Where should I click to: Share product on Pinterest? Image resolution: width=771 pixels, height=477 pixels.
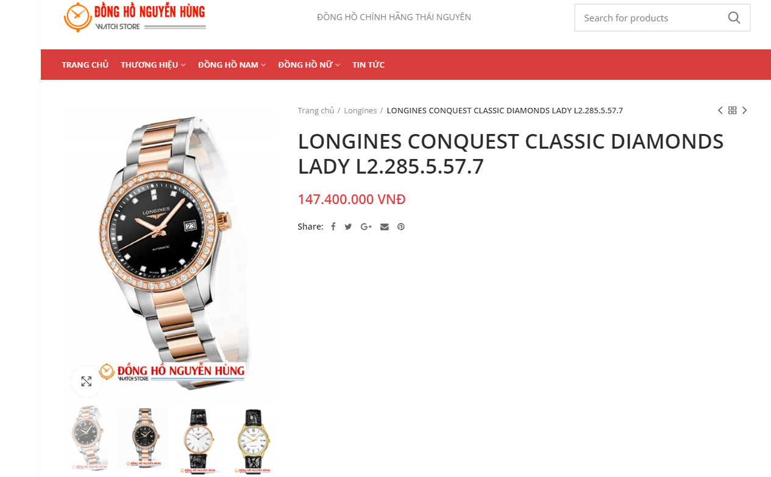[x=401, y=227]
